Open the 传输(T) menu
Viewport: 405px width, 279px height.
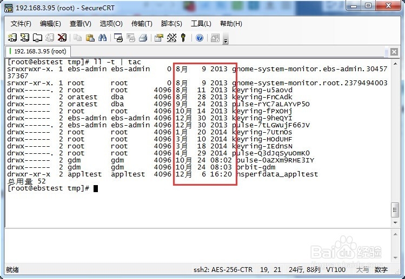(x=142, y=24)
